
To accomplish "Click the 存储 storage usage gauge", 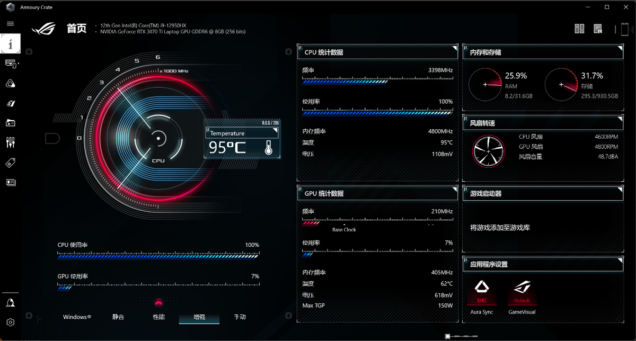I will tap(561, 84).
